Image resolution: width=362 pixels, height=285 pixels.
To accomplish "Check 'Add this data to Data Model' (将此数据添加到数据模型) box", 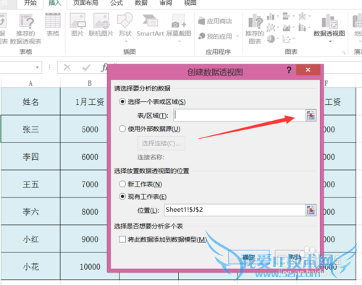I will (x=122, y=239).
